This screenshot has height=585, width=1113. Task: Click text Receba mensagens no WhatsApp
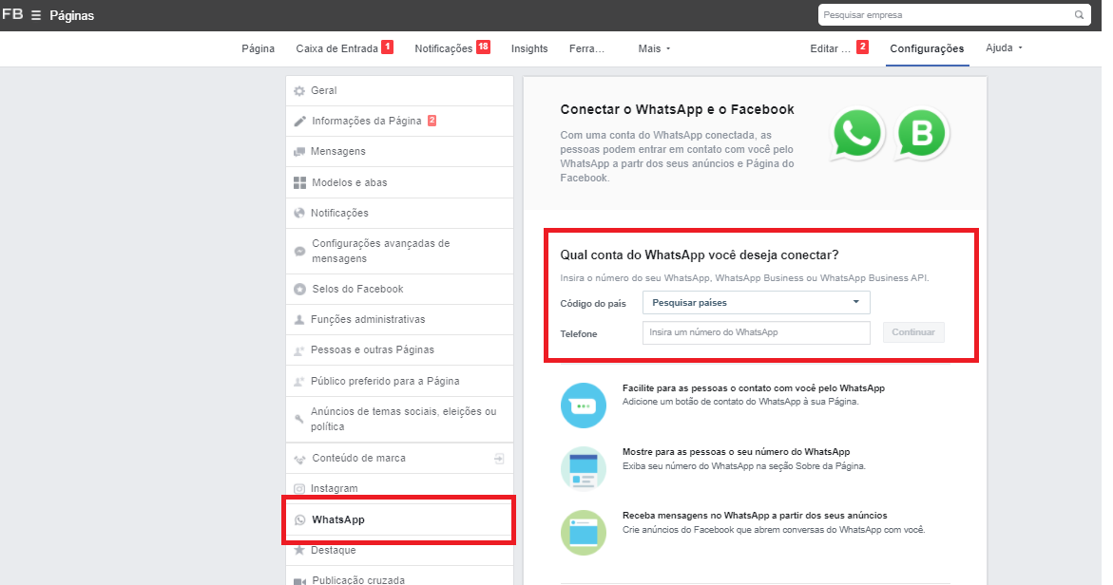pos(755,516)
